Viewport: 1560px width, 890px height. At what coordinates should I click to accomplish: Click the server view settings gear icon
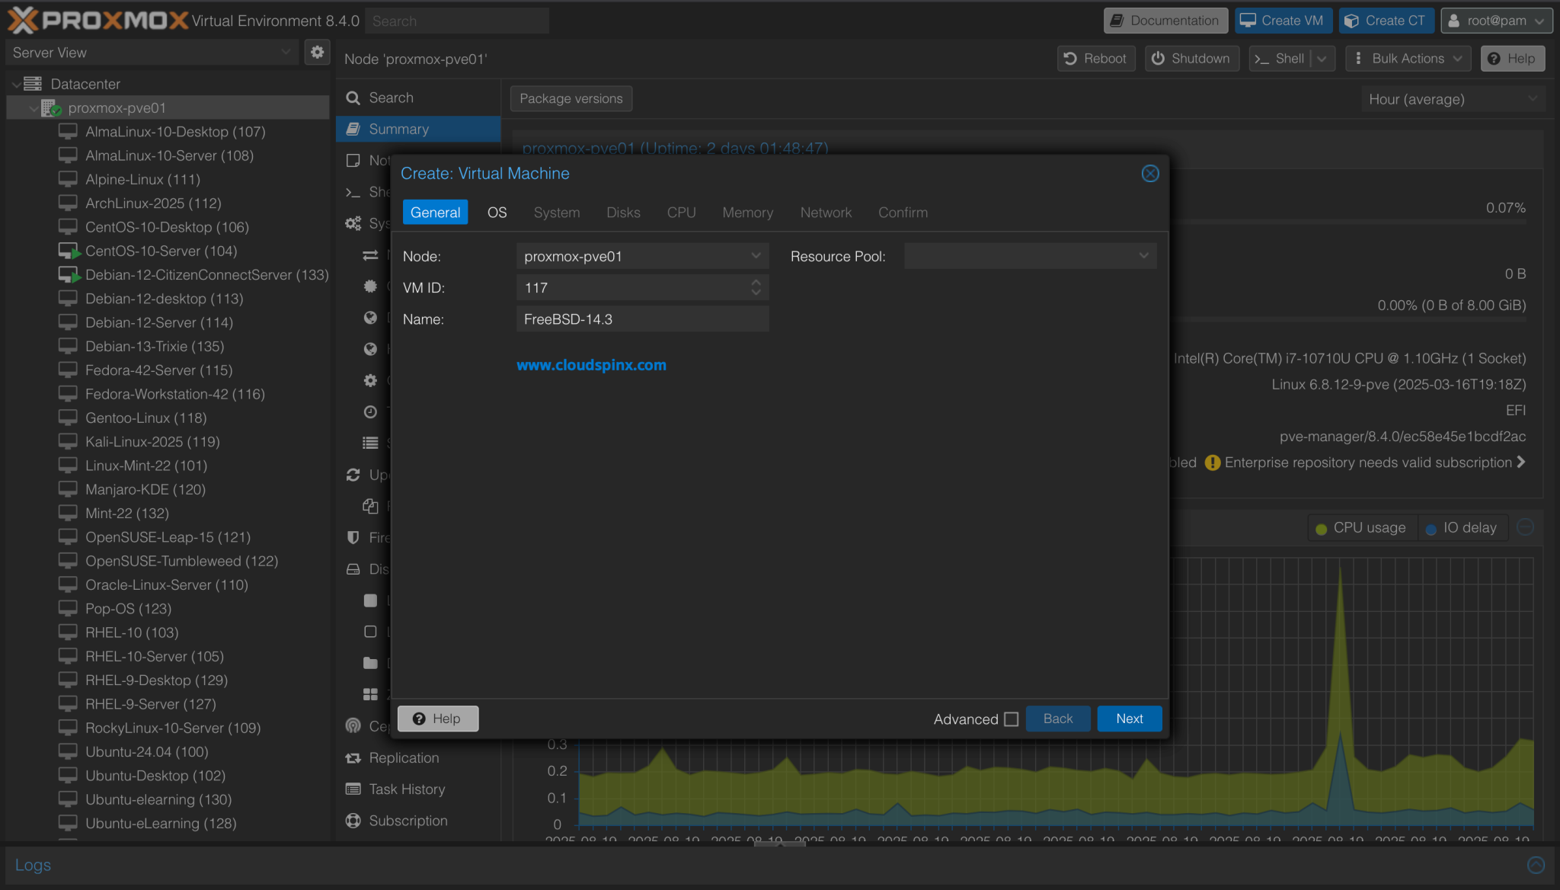tap(317, 53)
